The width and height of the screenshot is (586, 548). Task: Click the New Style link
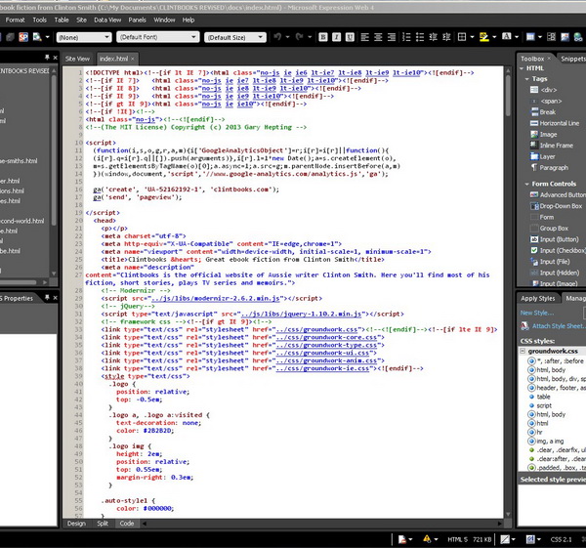pos(537,313)
